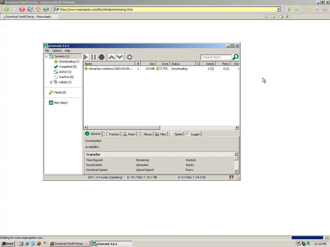Click the bookmarks star icon in K-Meleon
330x247 pixels.
coord(309,10)
